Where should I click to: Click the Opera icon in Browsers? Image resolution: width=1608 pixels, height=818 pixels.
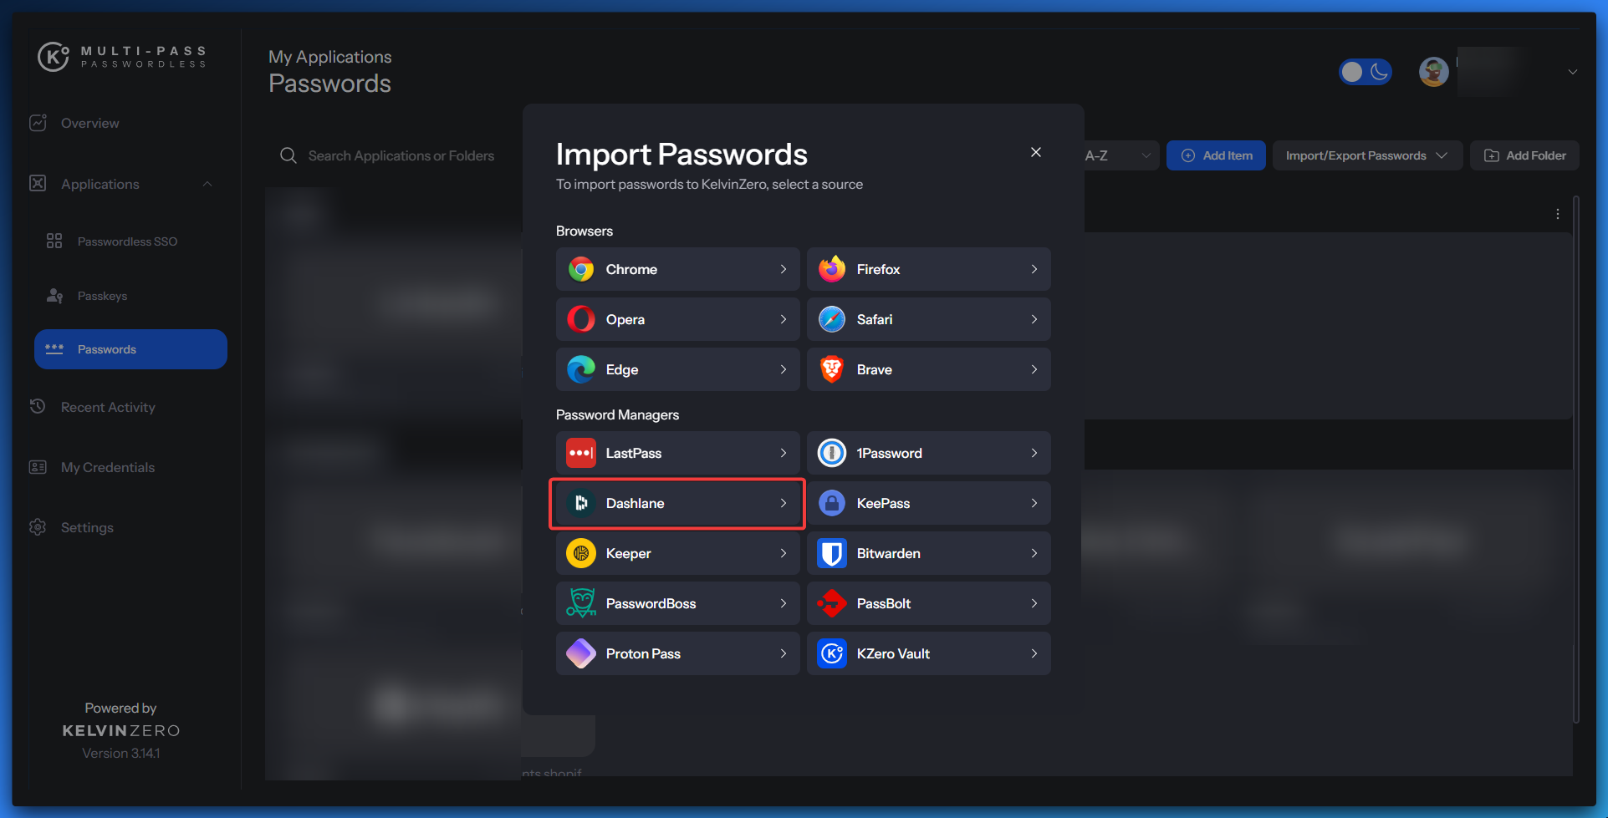581,319
